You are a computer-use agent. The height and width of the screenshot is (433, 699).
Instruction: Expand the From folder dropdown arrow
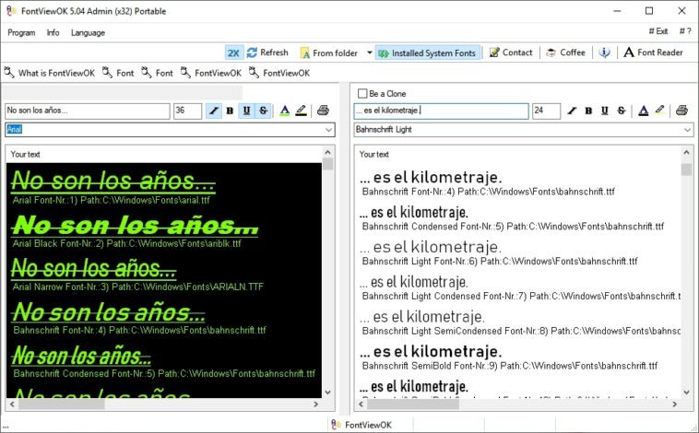point(369,53)
